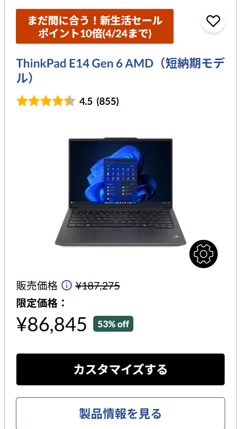
Task: Click the 新生活セール ポイント10倍 banner
Action: [x=95, y=26]
